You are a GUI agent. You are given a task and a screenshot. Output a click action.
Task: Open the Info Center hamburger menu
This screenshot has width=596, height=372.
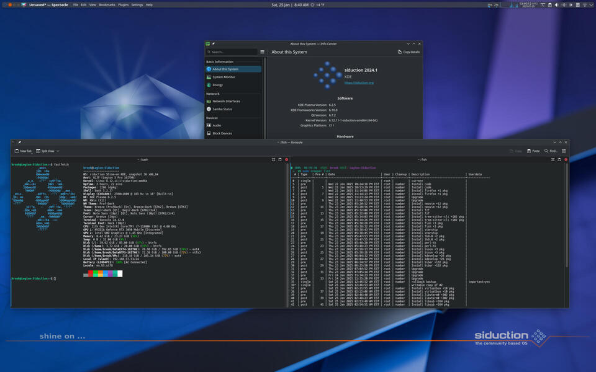click(x=262, y=52)
